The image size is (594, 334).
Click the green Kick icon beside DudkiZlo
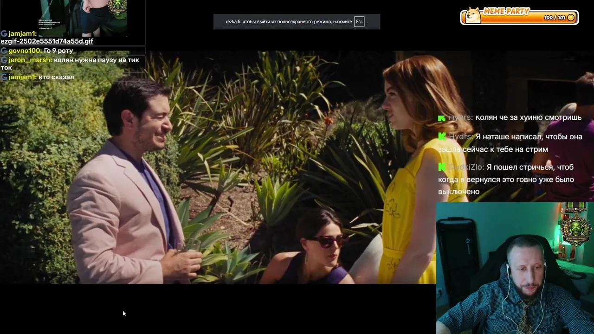click(x=442, y=167)
